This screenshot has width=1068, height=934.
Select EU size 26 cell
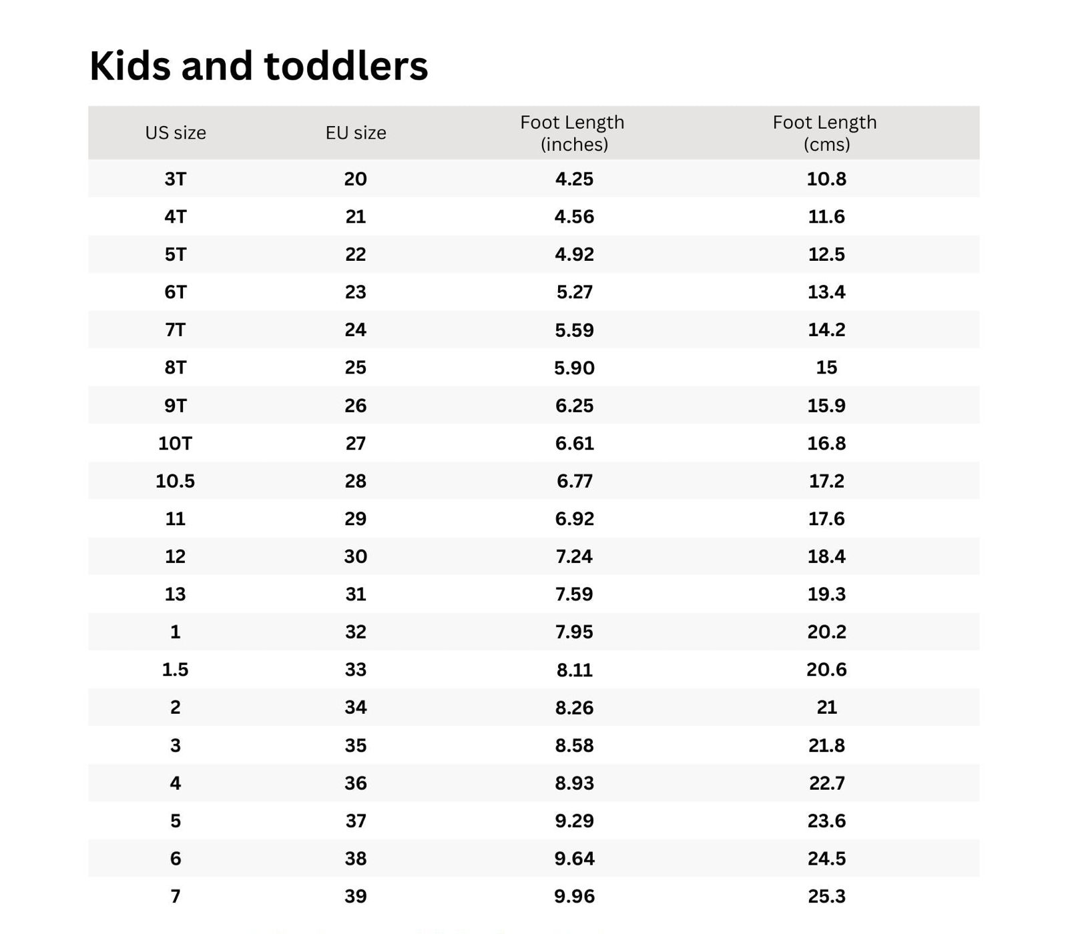click(x=356, y=406)
